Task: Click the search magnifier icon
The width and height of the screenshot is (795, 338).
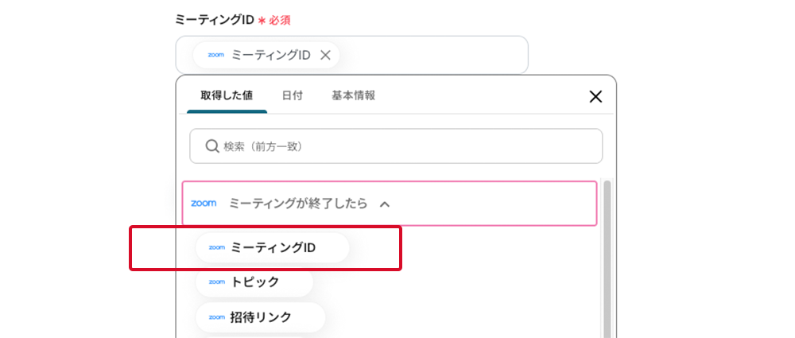Action: [x=212, y=146]
